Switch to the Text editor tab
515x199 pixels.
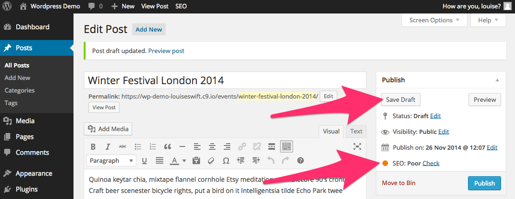tap(356, 132)
